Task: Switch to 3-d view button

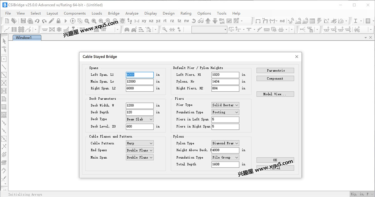Action: tap(137, 21)
